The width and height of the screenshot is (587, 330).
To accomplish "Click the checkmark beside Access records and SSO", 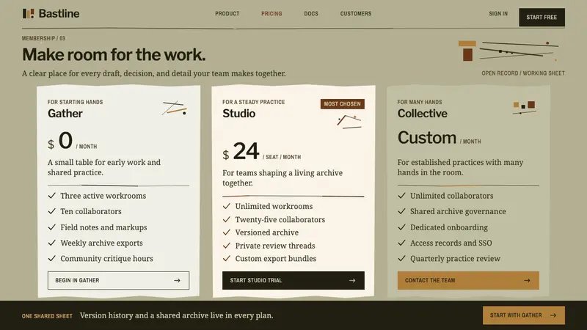I will point(401,243).
